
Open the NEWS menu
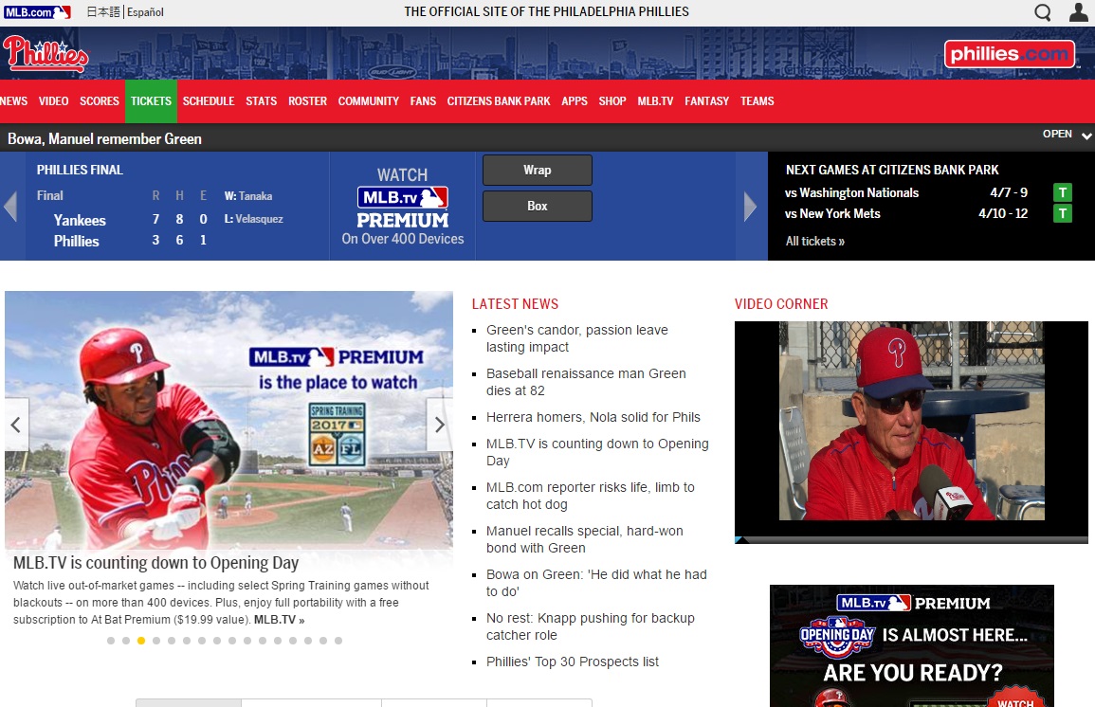(14, 101)
